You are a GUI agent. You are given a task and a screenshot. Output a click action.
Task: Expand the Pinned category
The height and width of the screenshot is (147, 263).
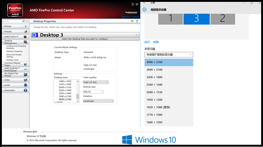pos(3,26)
